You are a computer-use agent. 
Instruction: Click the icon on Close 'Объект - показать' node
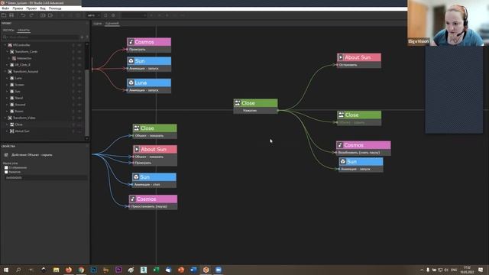point(137,128)
